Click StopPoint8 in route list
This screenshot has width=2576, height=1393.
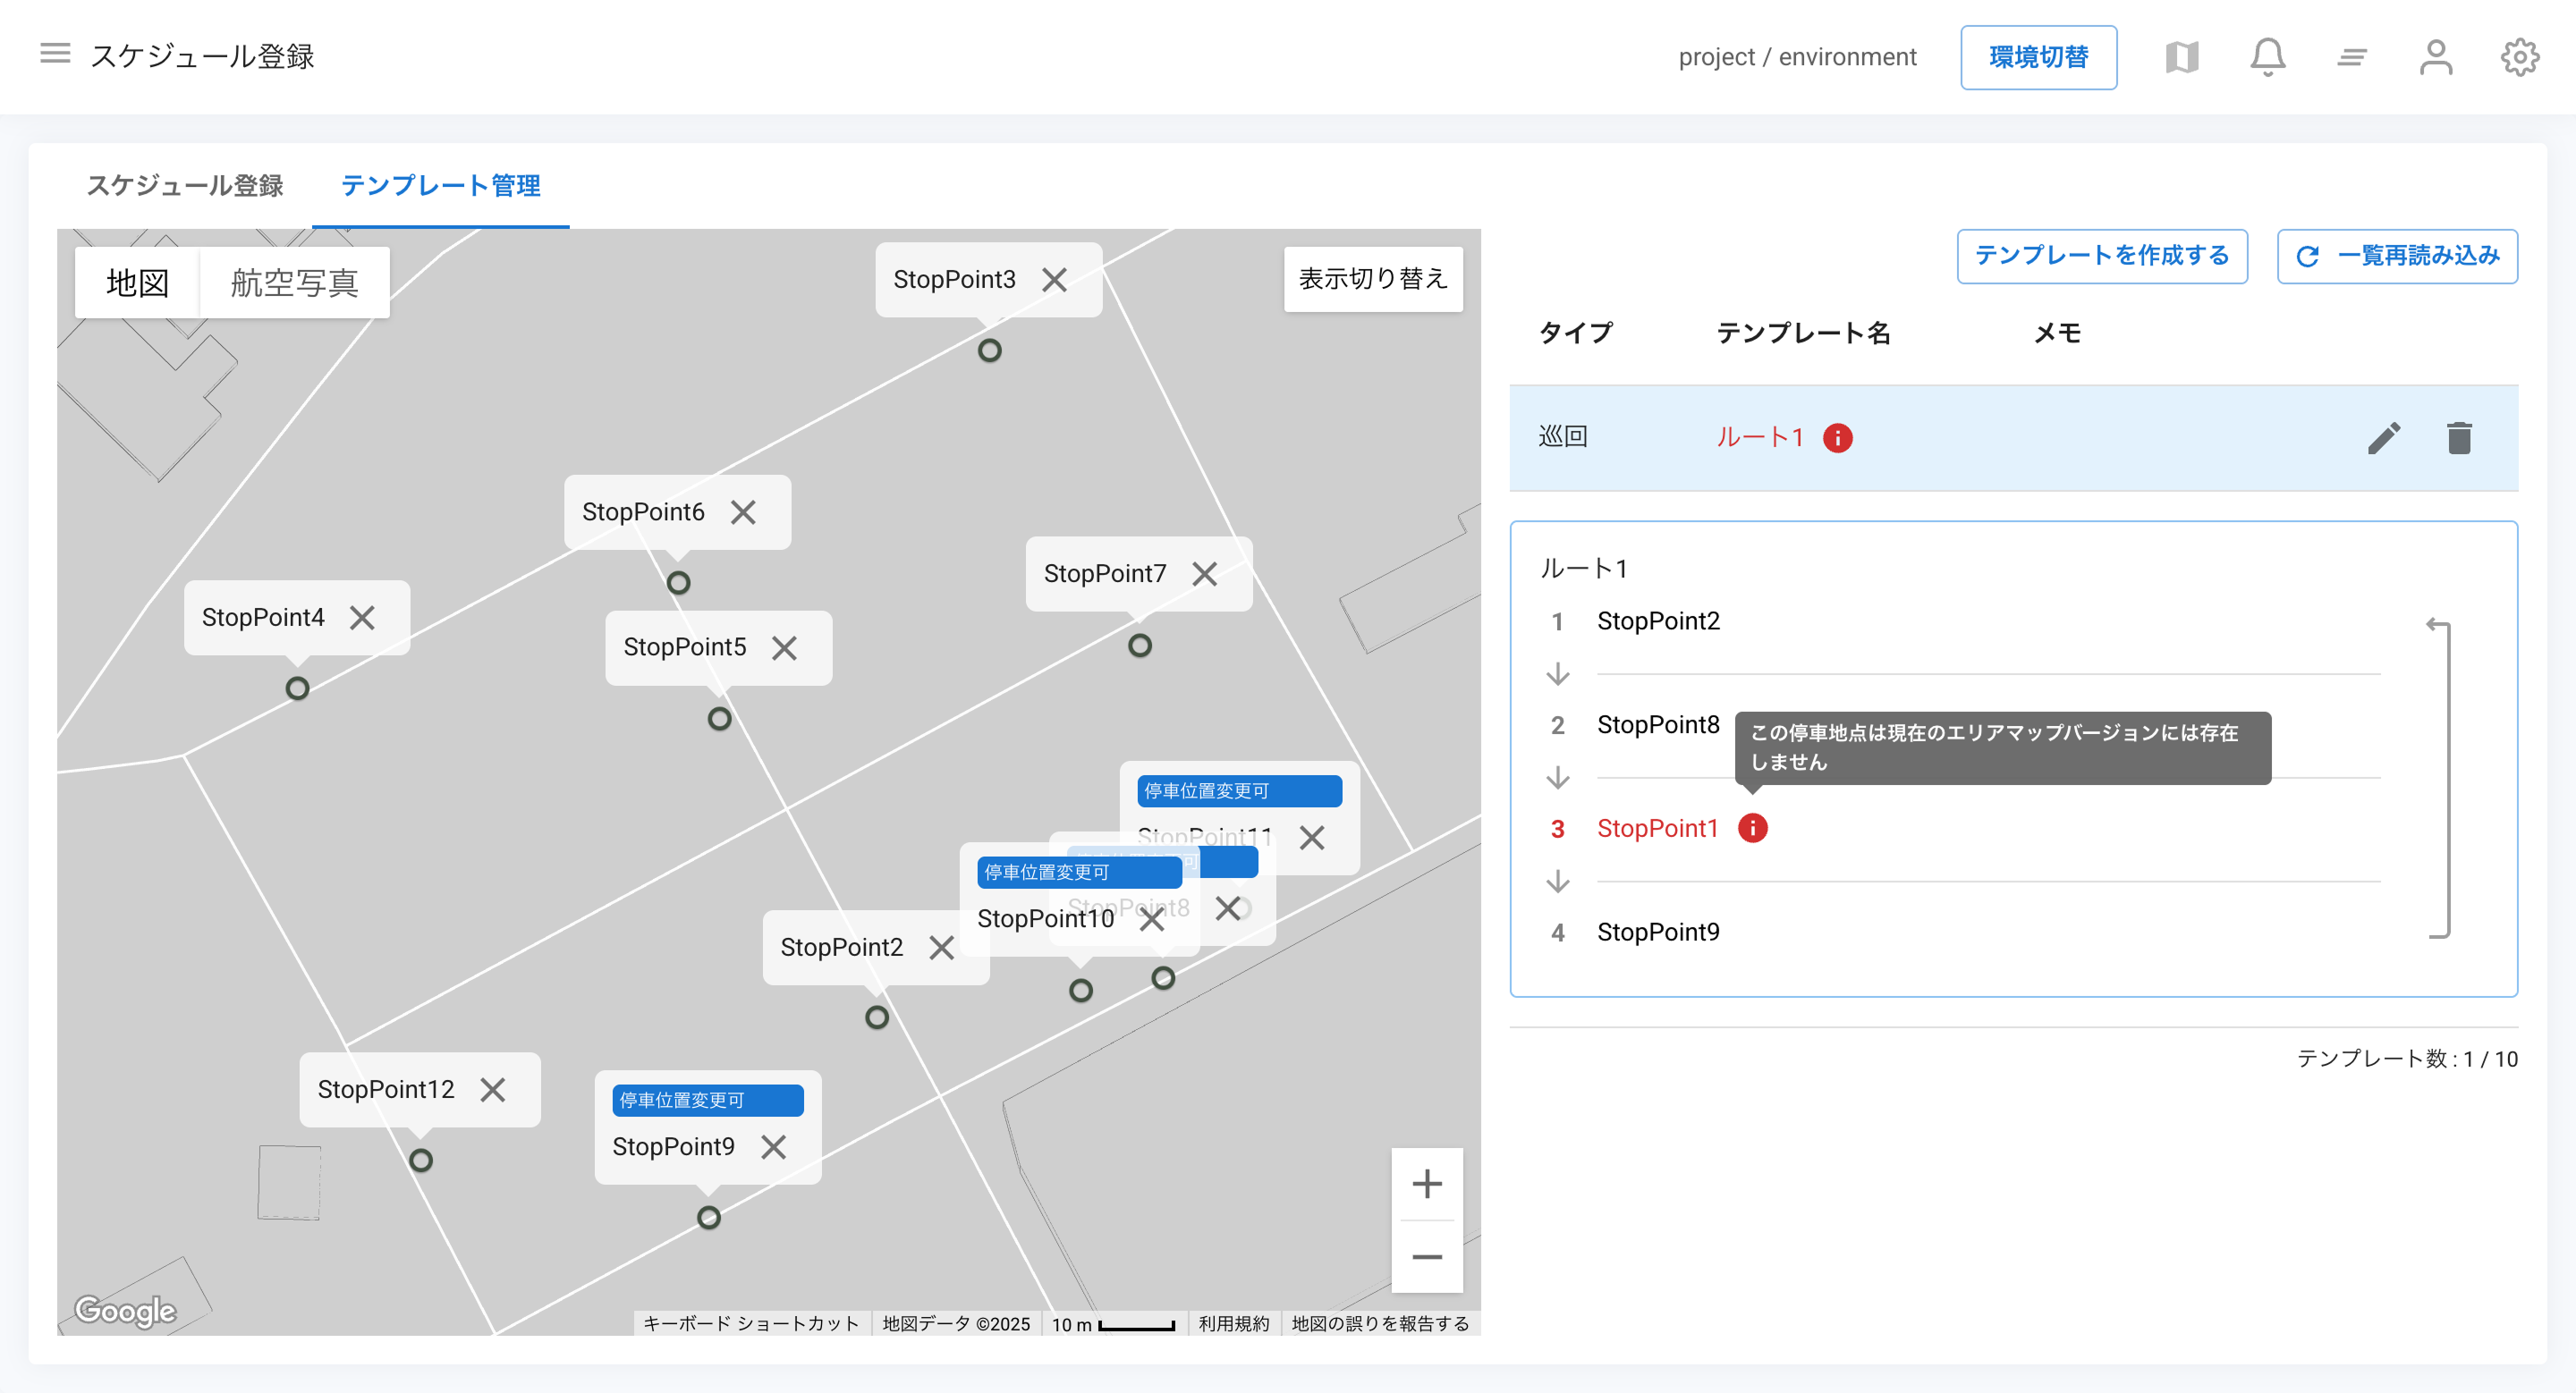point(1658,725)
